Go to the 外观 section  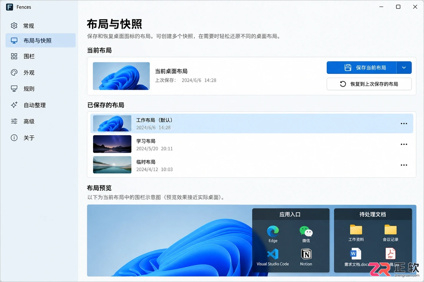coord(41,73)
